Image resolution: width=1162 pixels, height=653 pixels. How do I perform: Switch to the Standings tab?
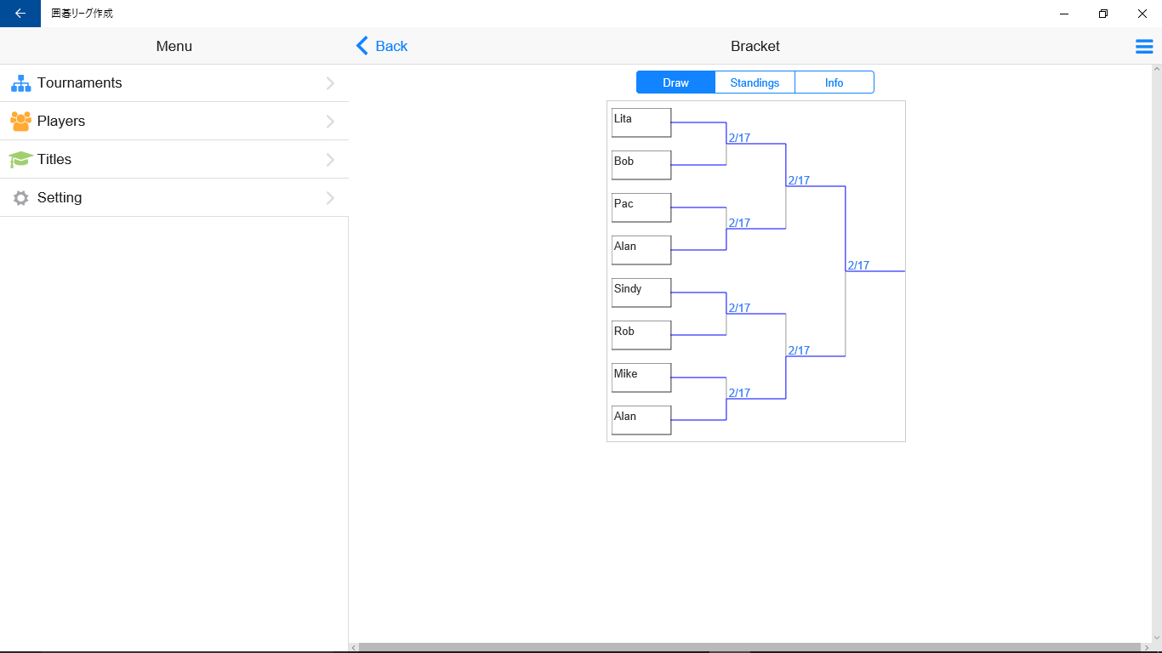pyautogui.click(x=755, y=82)
